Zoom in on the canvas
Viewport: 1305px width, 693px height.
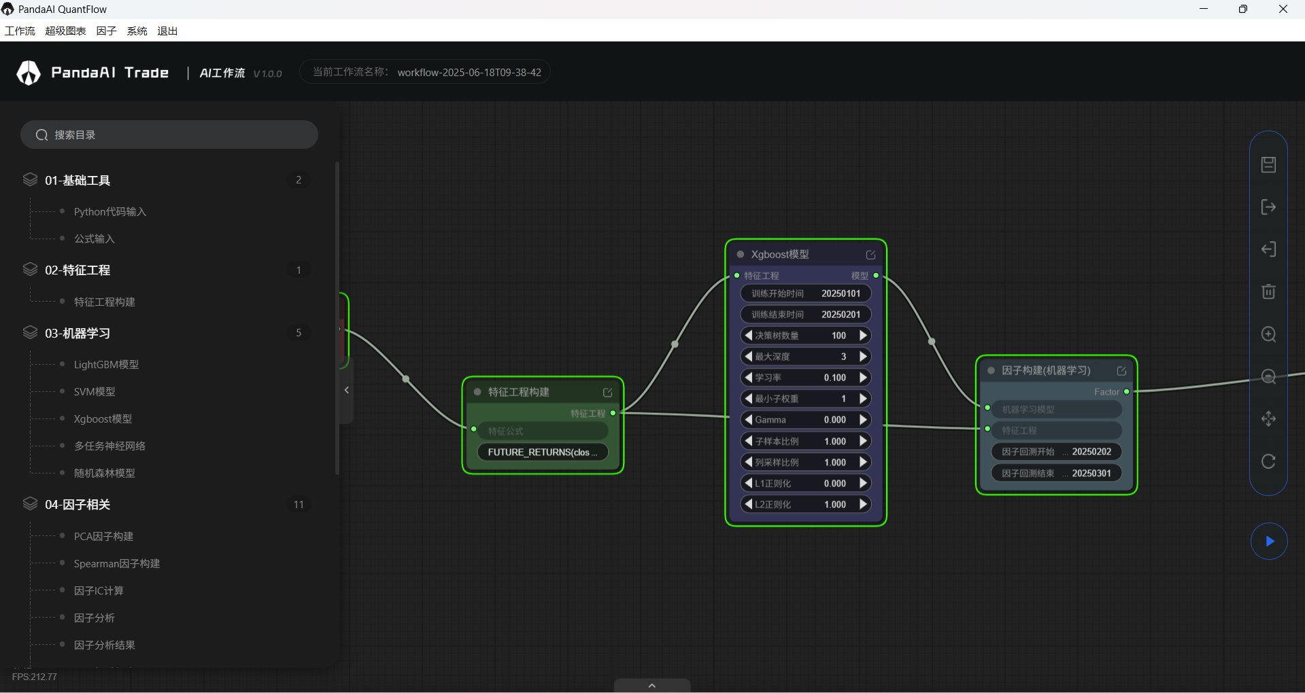1268,334
